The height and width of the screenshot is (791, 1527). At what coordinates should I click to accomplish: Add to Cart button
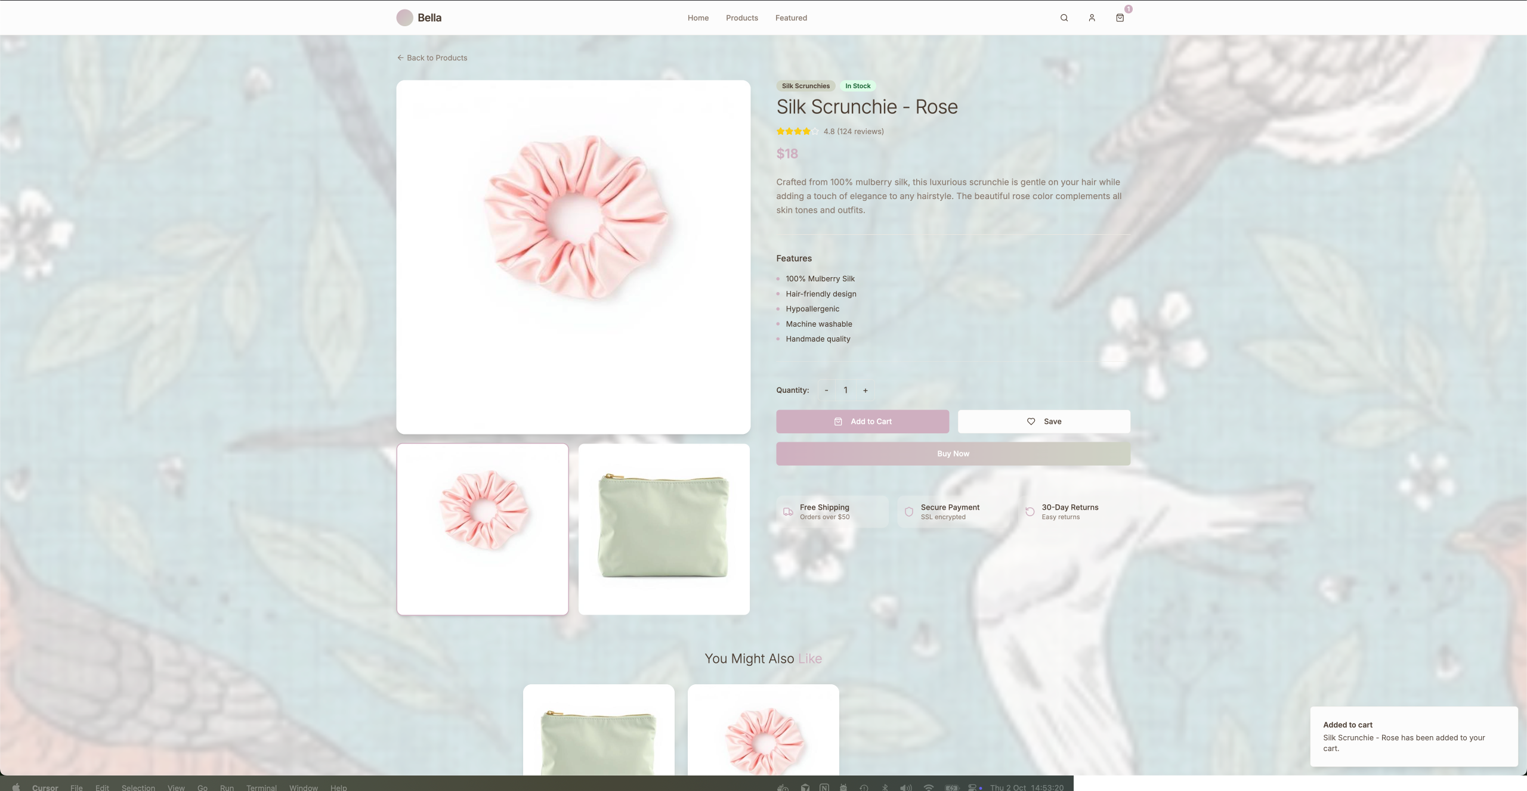(x=863, y=421)
